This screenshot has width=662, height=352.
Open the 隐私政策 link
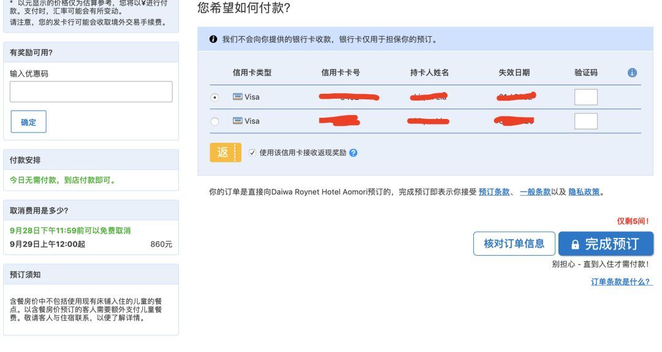584,192
